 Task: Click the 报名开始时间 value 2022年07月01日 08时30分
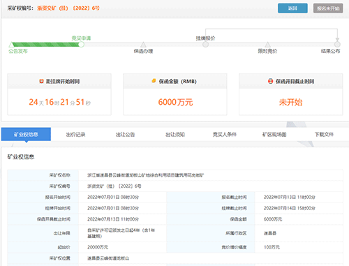coord(113,197)
